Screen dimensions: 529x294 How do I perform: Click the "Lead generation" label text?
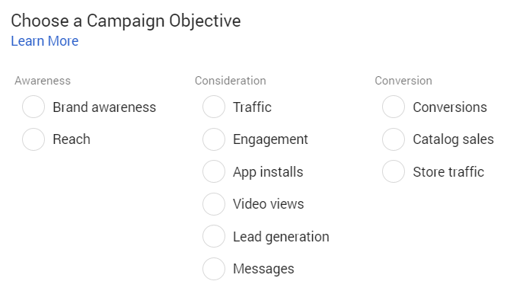tap(281, 237)
